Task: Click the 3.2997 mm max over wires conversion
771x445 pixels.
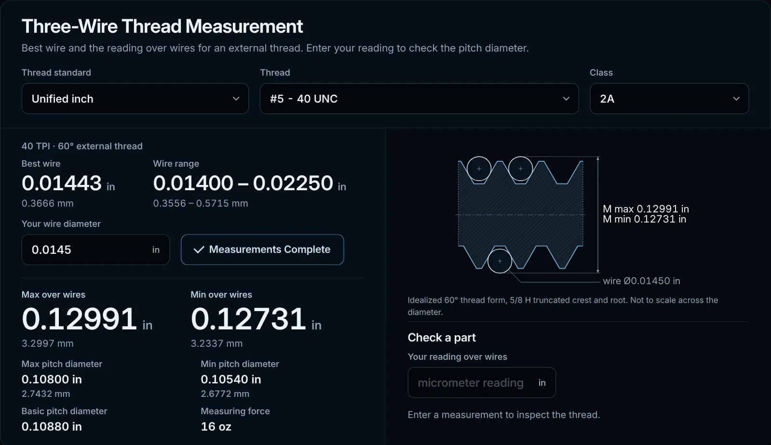Action: (x=48, y=343)
